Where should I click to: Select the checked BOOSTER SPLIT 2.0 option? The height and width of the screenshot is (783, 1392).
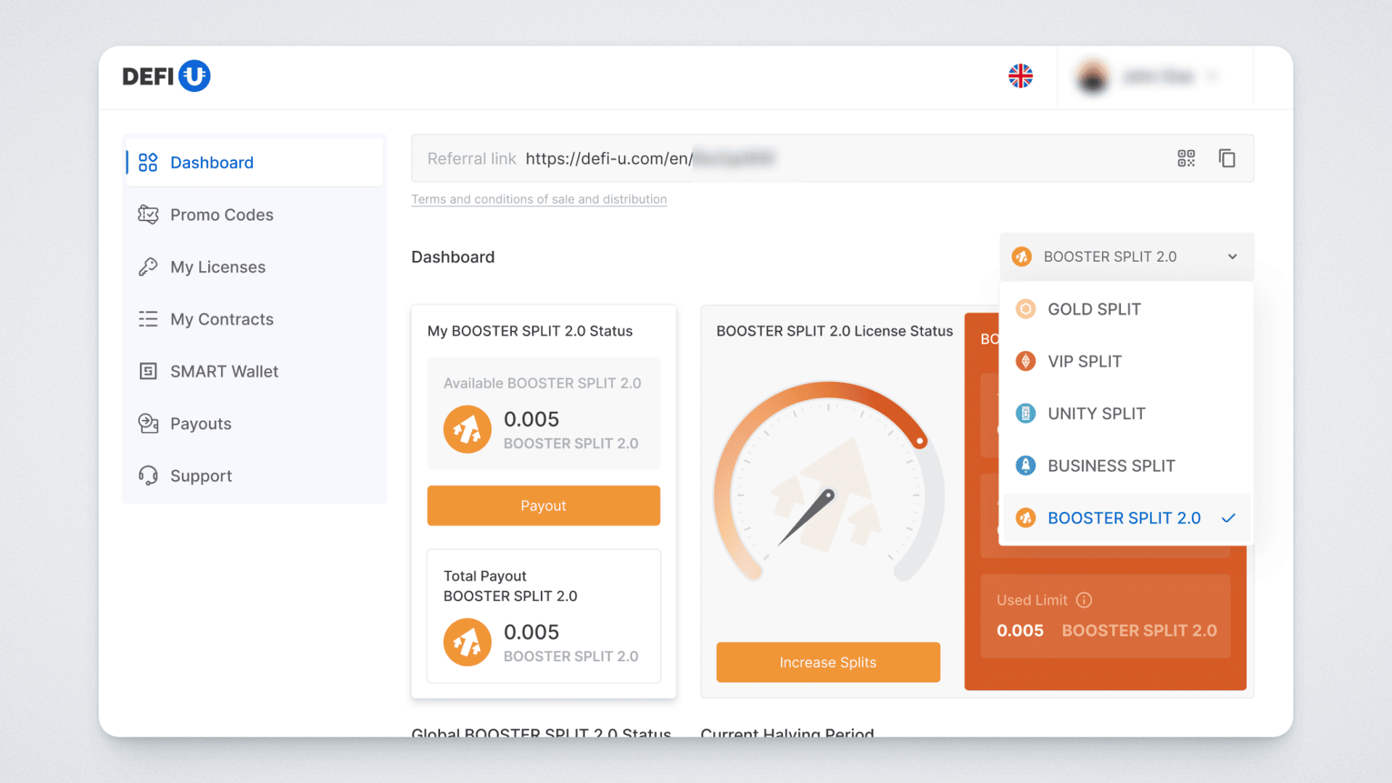tap(1124, 518)
